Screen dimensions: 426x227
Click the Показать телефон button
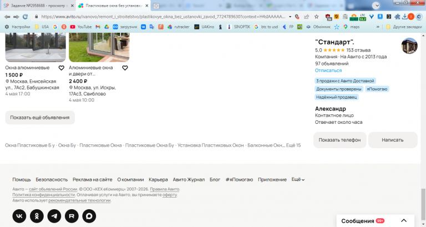point(339,140)
